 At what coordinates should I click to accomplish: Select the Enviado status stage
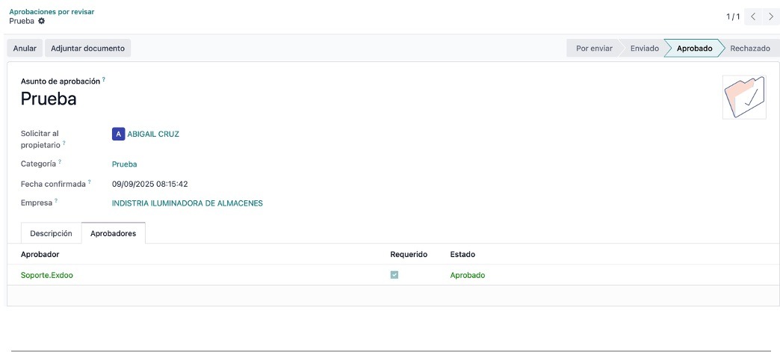coord(644,49)
